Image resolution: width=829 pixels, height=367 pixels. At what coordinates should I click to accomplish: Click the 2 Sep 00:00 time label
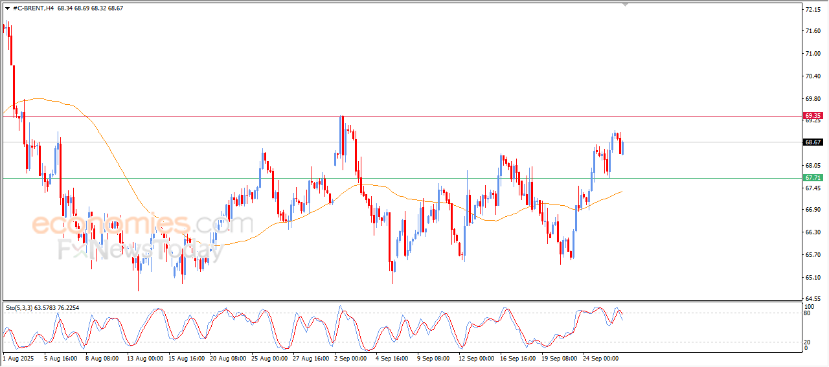pos(350,357)
